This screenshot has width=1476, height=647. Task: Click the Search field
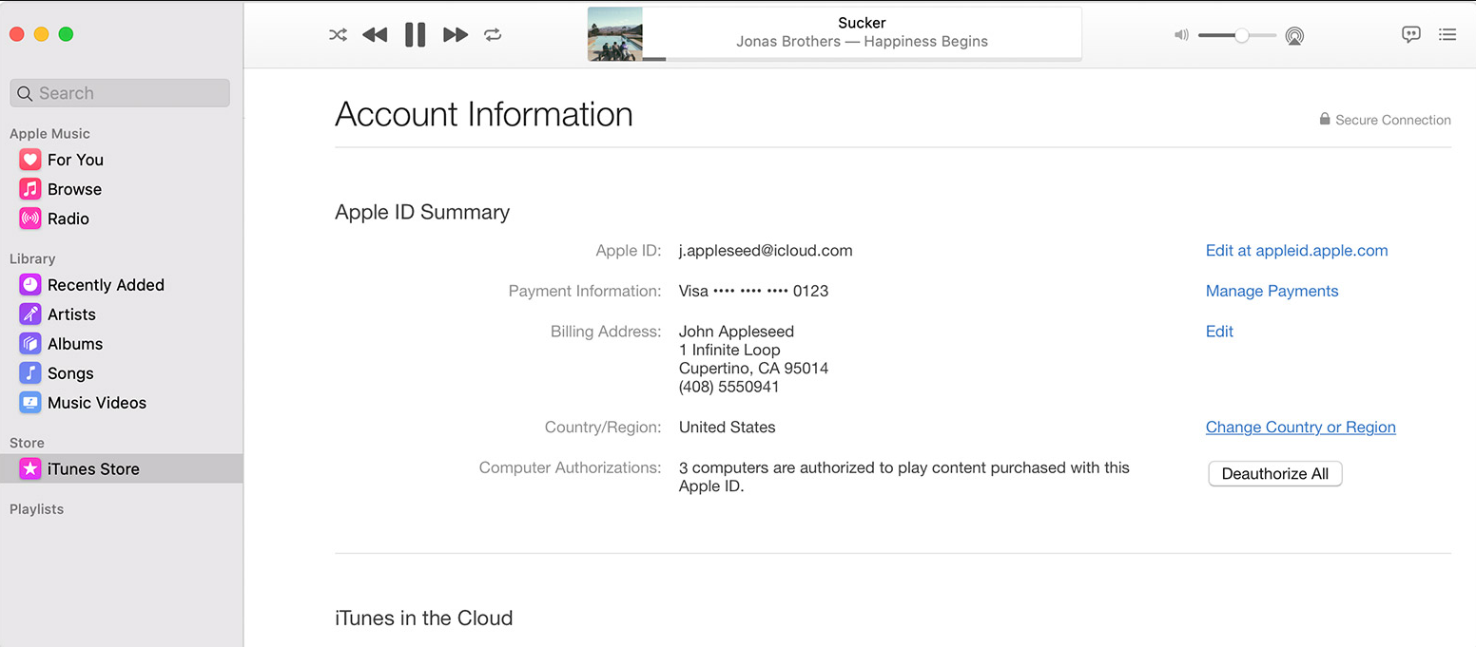click(120, 93)
